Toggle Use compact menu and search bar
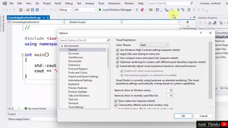 (117, 58)
